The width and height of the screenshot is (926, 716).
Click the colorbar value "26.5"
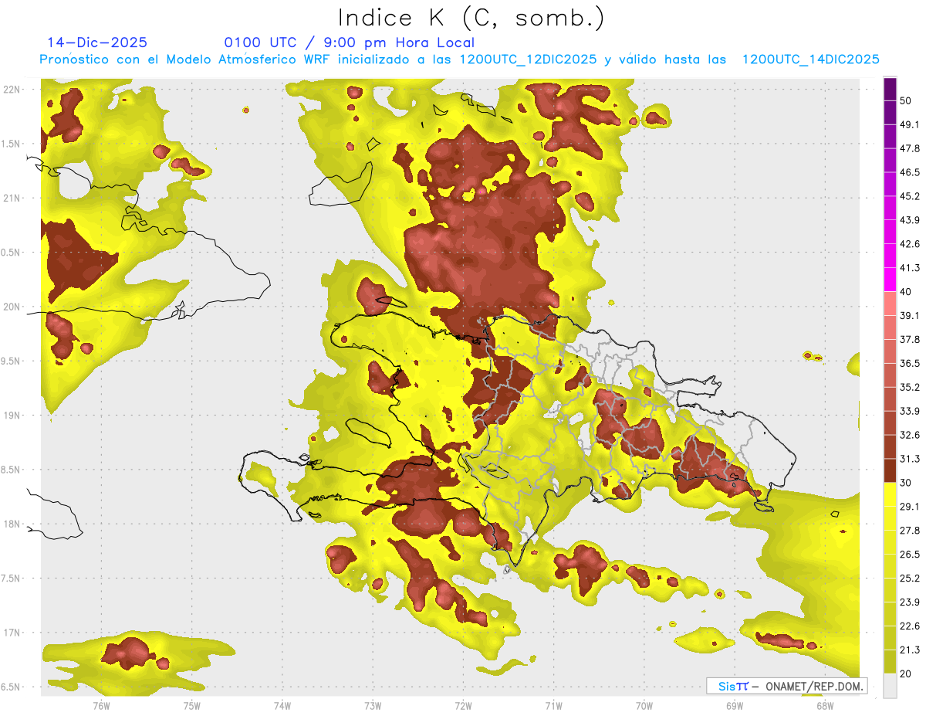pyautogui.click(x=910, y=555)
